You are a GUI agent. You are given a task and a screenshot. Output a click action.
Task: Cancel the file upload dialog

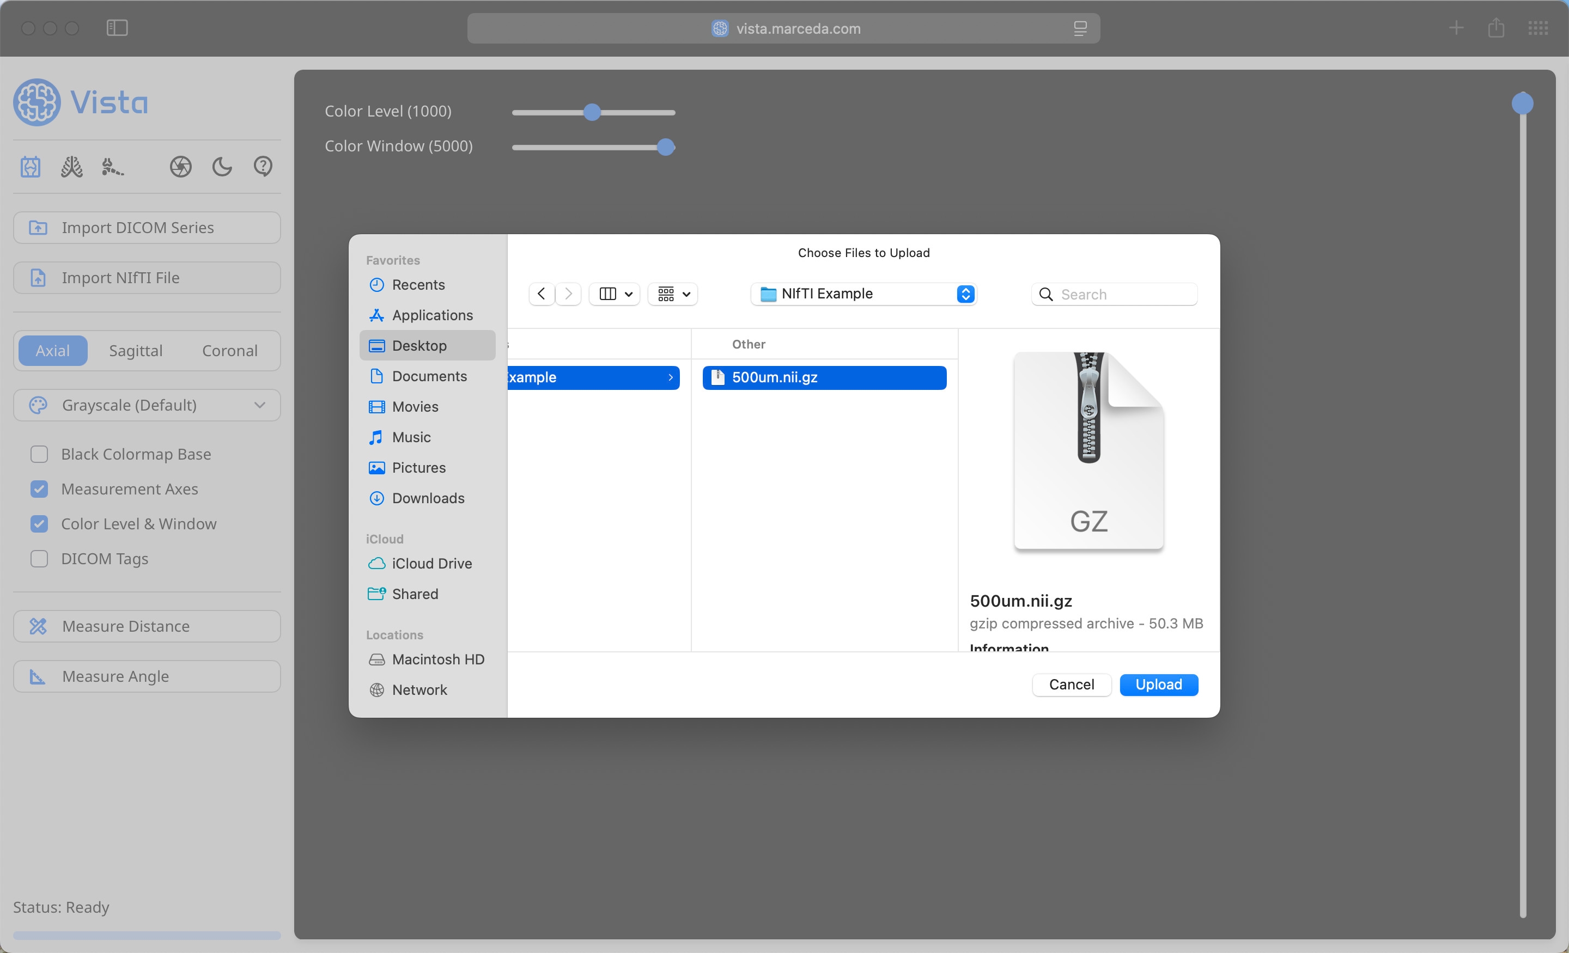1072,685
